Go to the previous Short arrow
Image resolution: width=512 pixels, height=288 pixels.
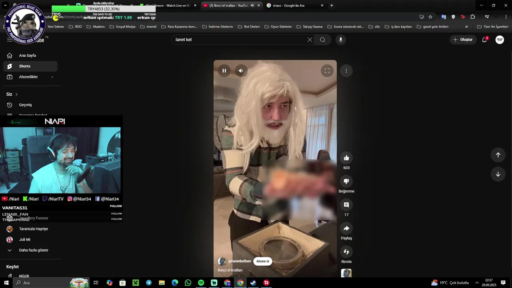click(x=498, y=155)
